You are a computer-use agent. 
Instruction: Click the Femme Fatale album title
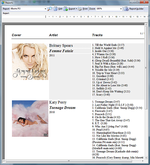point(61,51)
